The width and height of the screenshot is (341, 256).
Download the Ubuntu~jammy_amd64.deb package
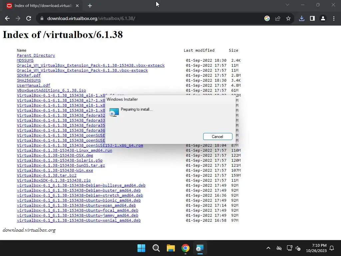click(78, 216)
